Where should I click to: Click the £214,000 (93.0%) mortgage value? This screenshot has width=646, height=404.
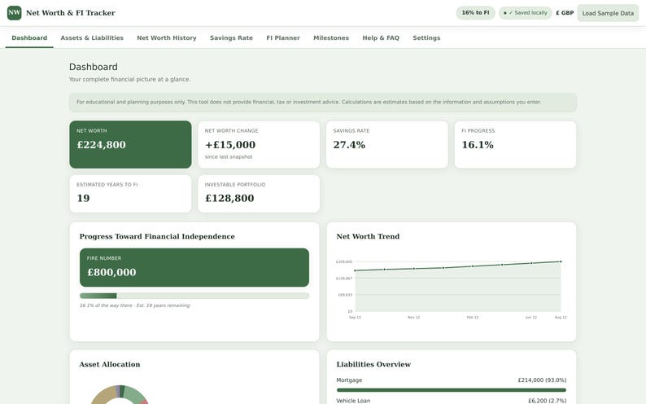click(542, 380)
